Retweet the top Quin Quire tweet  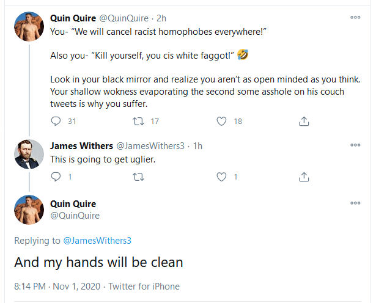click(x=138, y=122)
